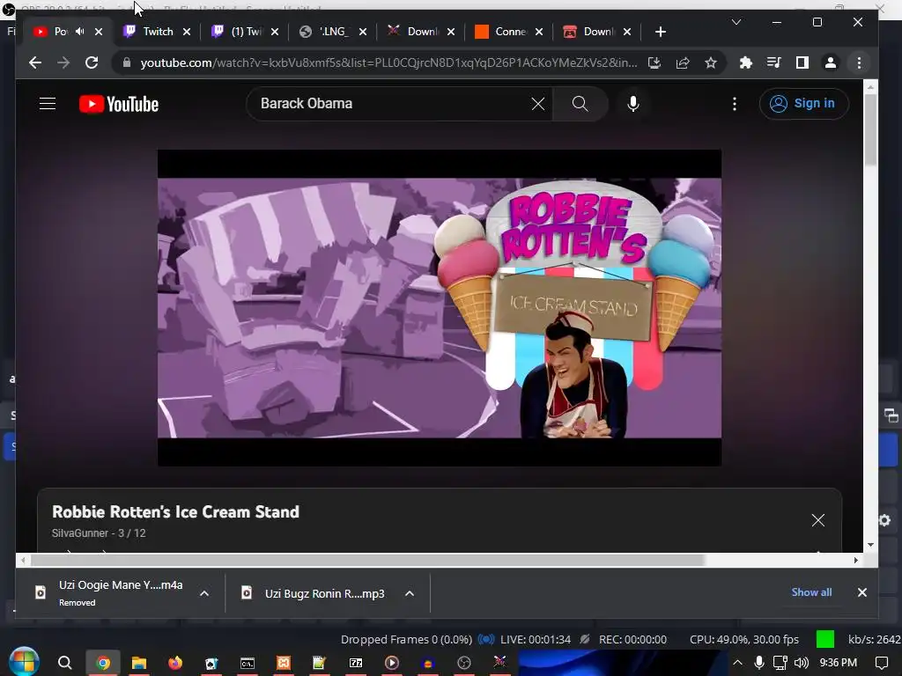Click the SilvaGunner - 3 / 12 text
Screen dimensions: 902x676
99,533
